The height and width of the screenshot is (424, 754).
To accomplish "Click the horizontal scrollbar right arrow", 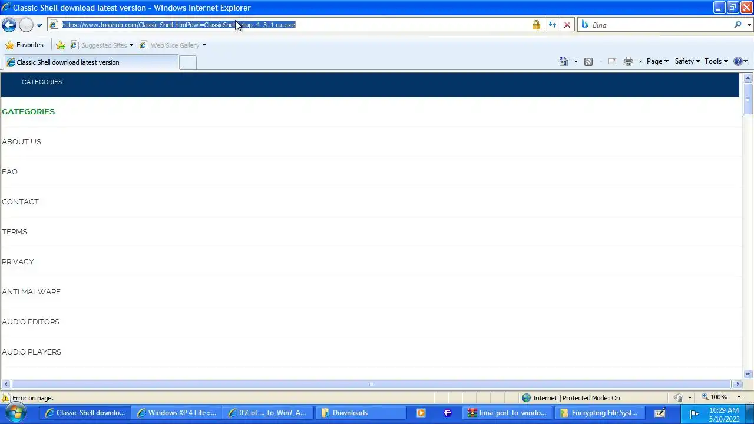I will [737, 385].
